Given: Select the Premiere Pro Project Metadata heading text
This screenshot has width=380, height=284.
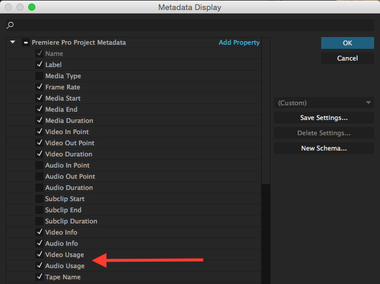Looking at the screenshot, I should pos(79,42).
